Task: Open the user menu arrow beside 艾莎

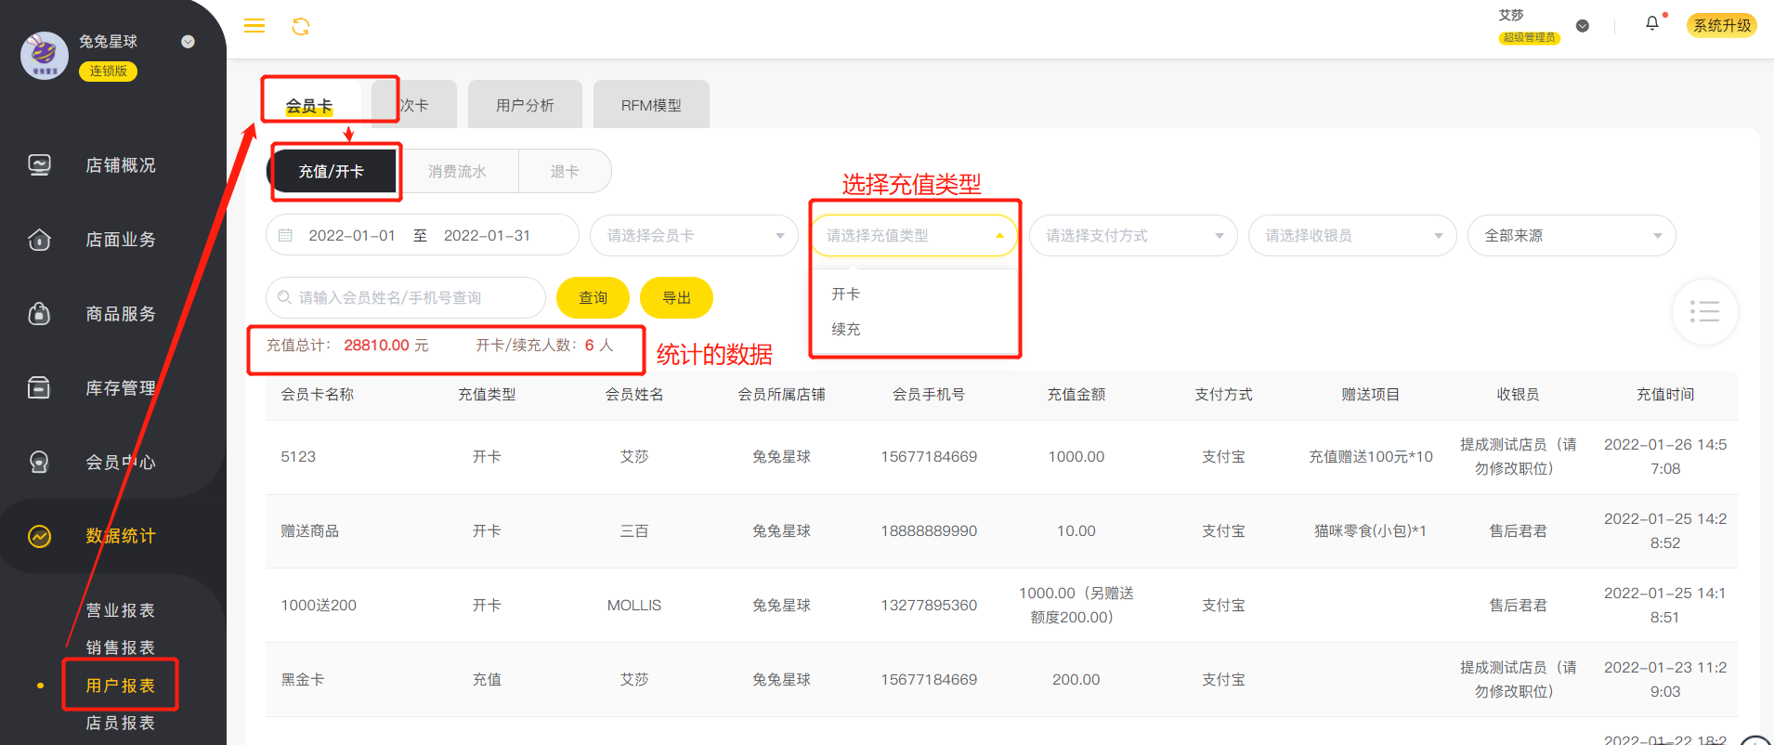Action: point(1583,26)
